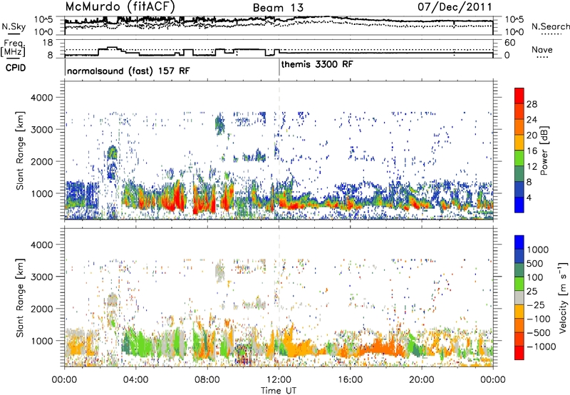Click the "04:00" time axis tick label
This screenshot has height=395, width=570.
tap(135, 380)
